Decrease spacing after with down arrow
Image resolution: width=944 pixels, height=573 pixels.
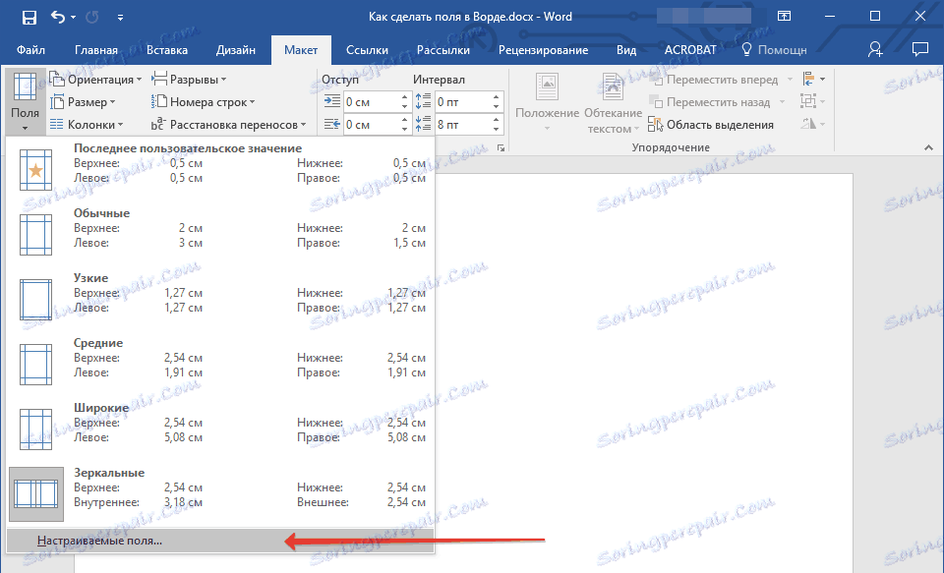(x=496, y=130)
